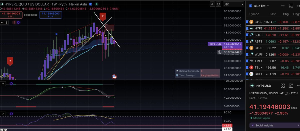
Task: Click the green market status dot in title
Action: click(97, 4)
